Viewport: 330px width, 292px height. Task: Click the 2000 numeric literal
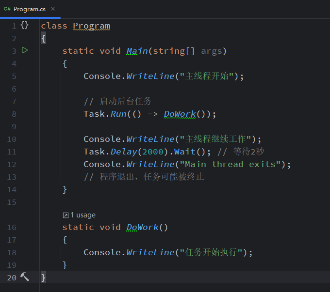coord(153,152)
